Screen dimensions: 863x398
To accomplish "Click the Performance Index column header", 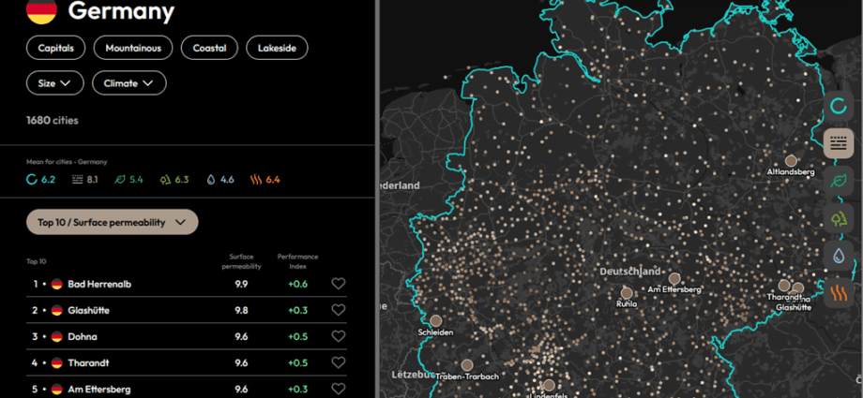I will point(297,261).
